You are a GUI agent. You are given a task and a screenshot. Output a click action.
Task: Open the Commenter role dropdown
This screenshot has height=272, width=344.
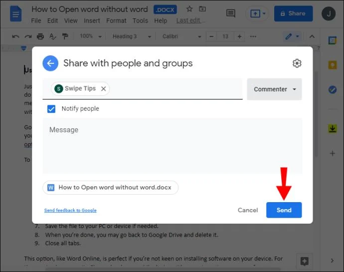(x=275, y=89)
